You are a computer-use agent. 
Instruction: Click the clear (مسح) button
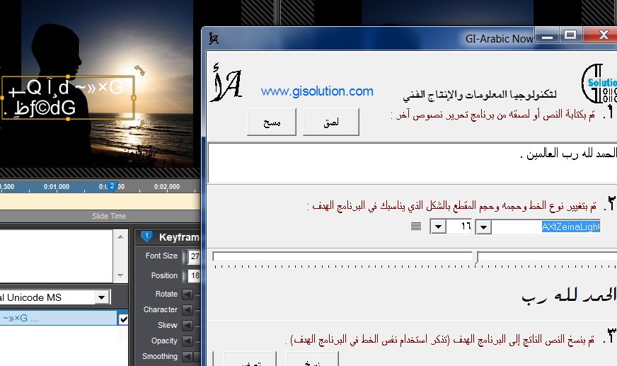click(x=272, y=122)
